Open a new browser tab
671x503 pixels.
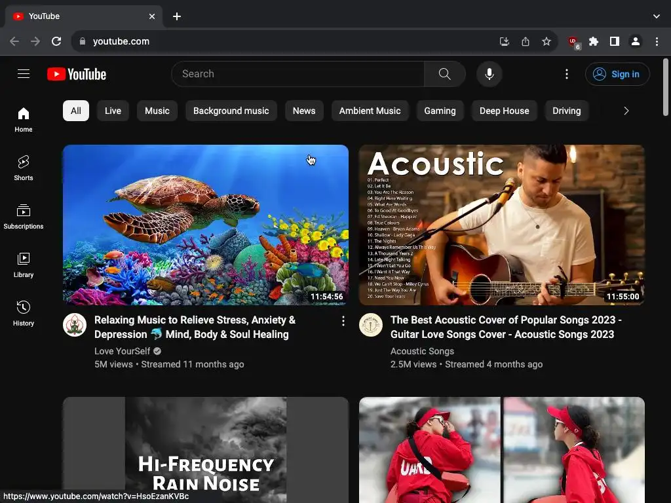(177, 16)
